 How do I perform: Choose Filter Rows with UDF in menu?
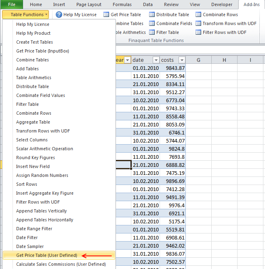[x=59, y=202]
